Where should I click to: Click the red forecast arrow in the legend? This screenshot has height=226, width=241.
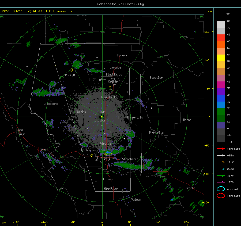point(221,149)
